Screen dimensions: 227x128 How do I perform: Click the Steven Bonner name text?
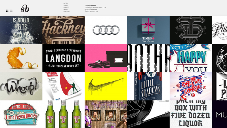(90, 5)
